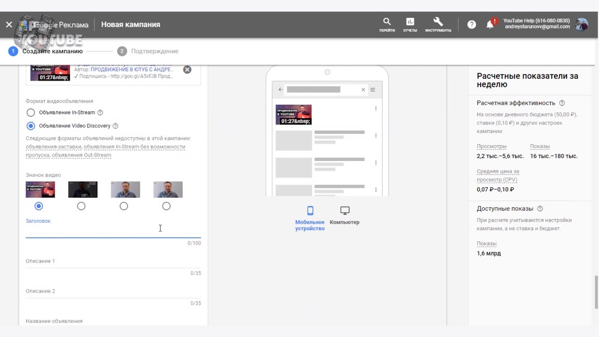Click the Просмотры metric label
The height and width of the screenshot is (337, 599).
(491, 147)
